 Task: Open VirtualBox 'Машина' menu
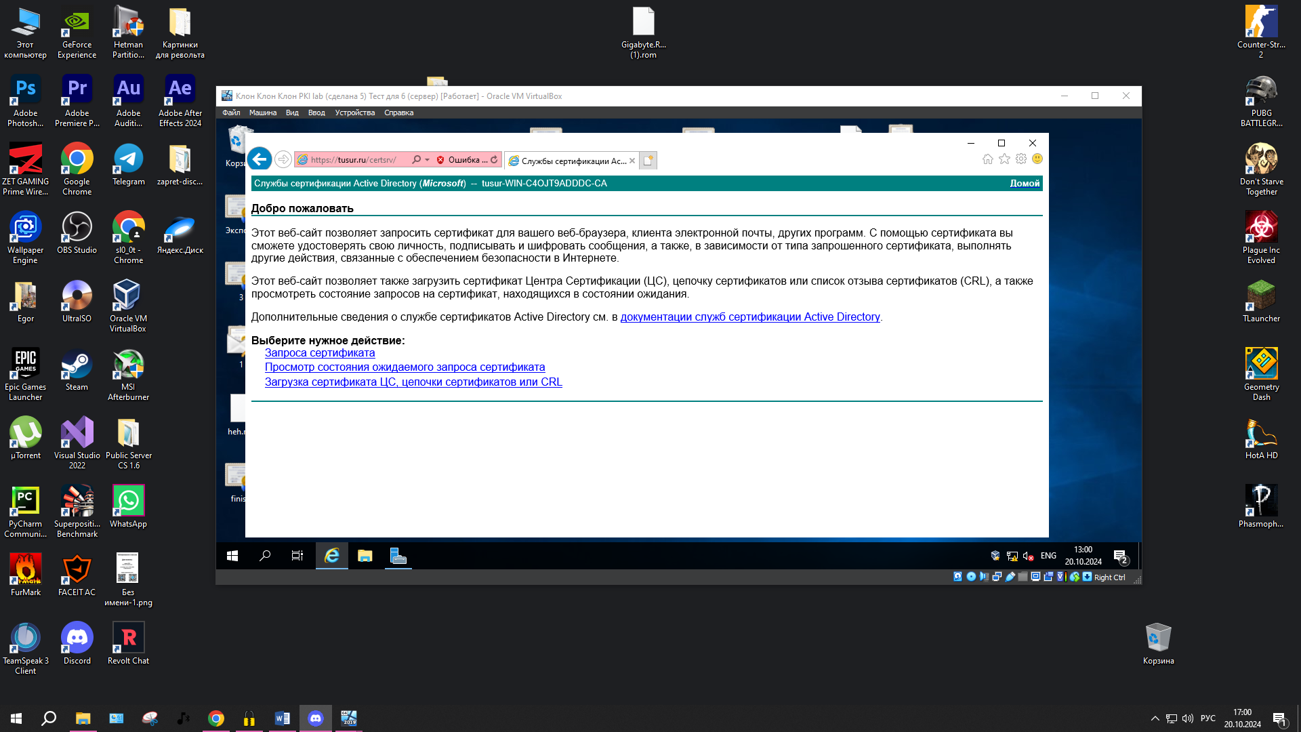click(263, 113)
